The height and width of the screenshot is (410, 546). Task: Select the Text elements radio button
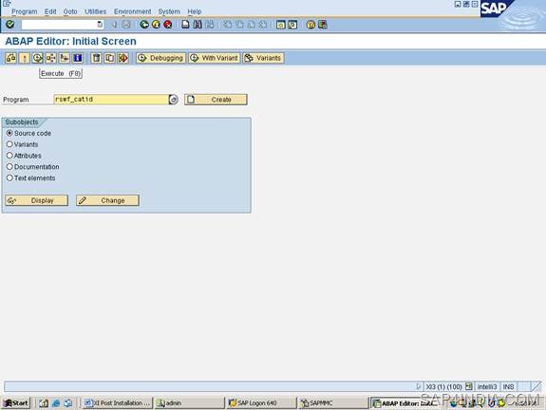click(x=9, y=177)
